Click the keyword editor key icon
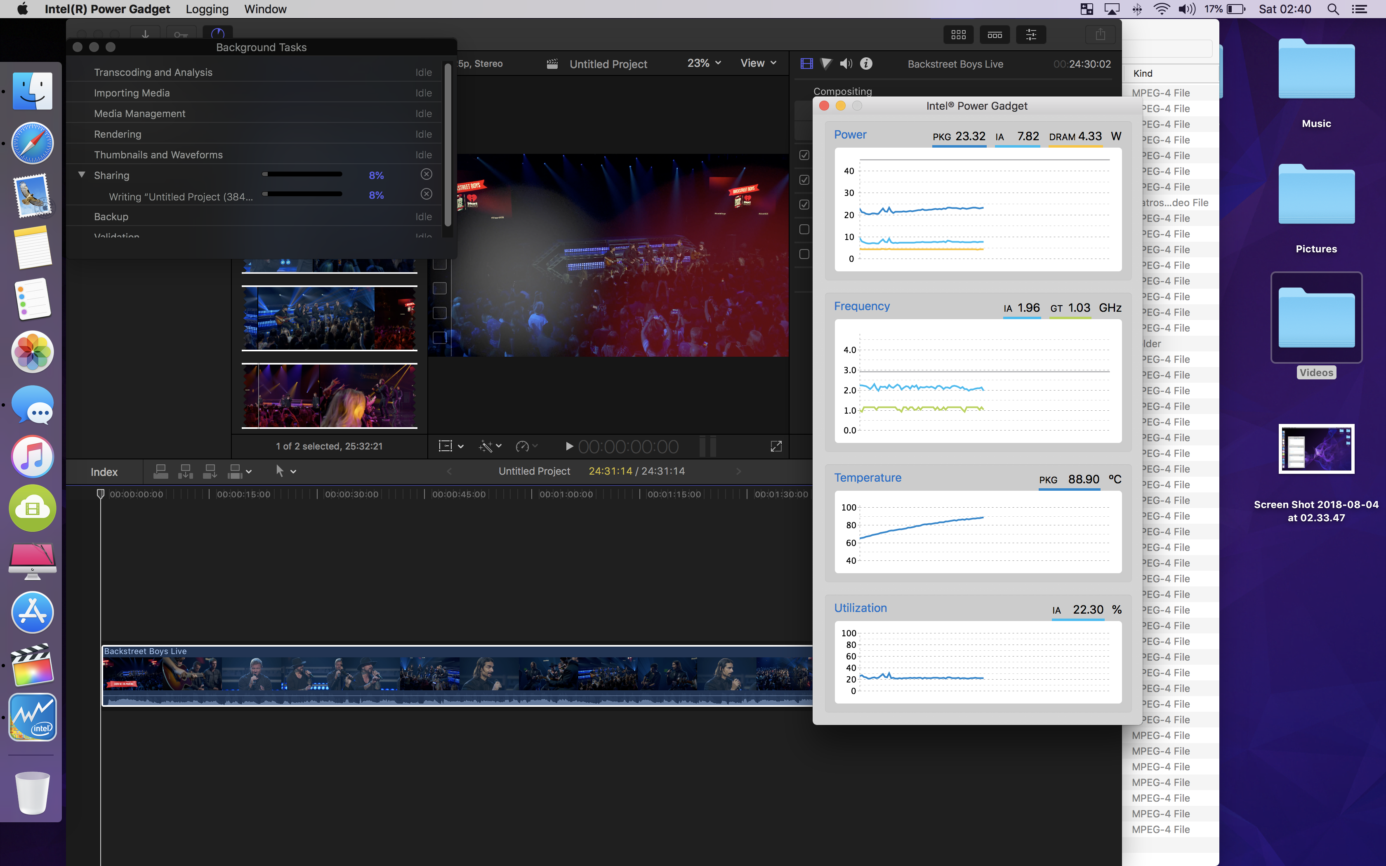1386x866 pixels. pos(181,34)
